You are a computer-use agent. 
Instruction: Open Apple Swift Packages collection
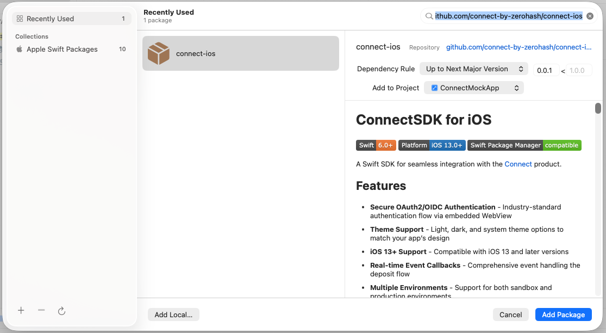coord(72,49)
